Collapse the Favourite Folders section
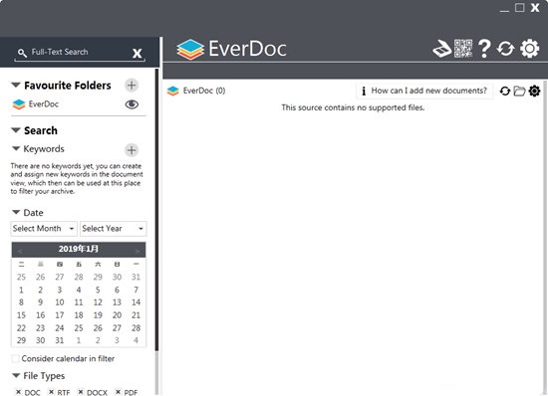The width and height of the screenshot is (548, 396). [x=16, y=85]
